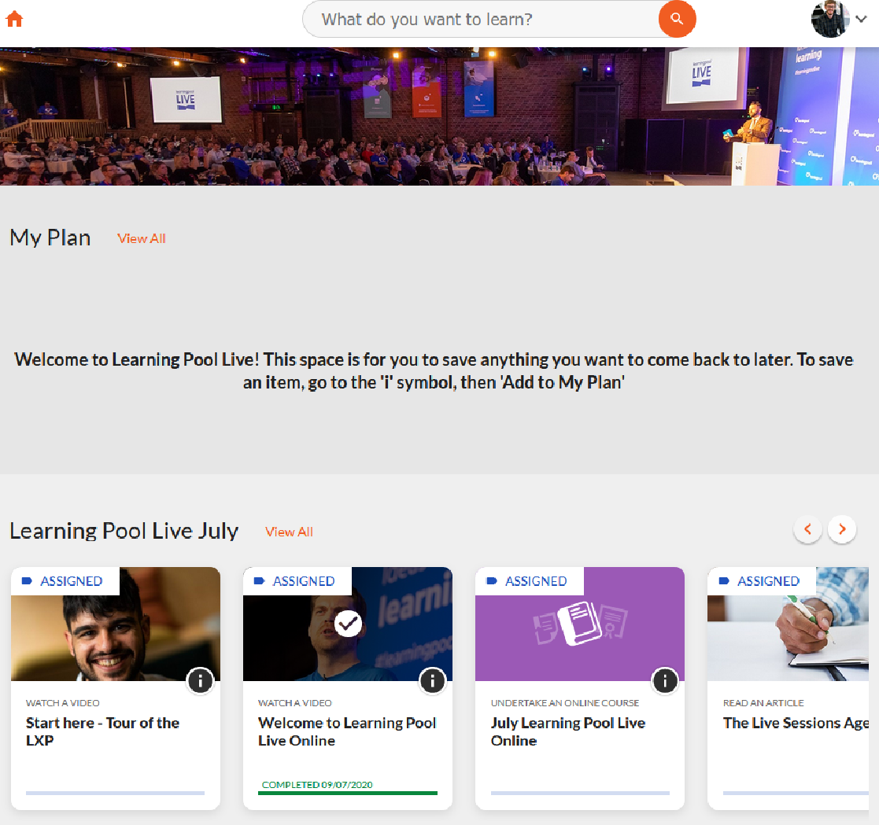Advance the carousel with the right arrow
This screenshot has width=879, height=825.
tap(842, 529)
